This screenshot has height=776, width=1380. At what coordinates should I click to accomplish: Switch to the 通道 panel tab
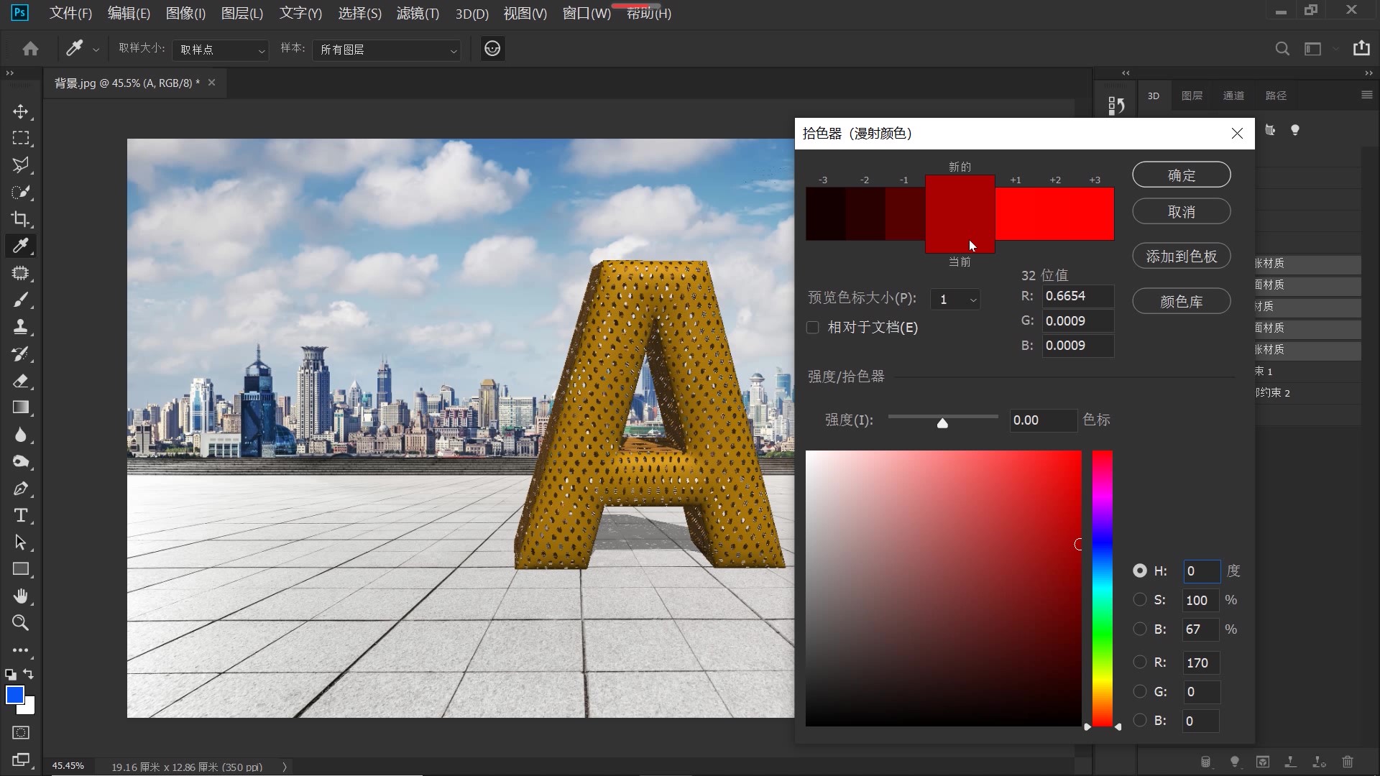pyautogui.click(x=1233, y=96)
